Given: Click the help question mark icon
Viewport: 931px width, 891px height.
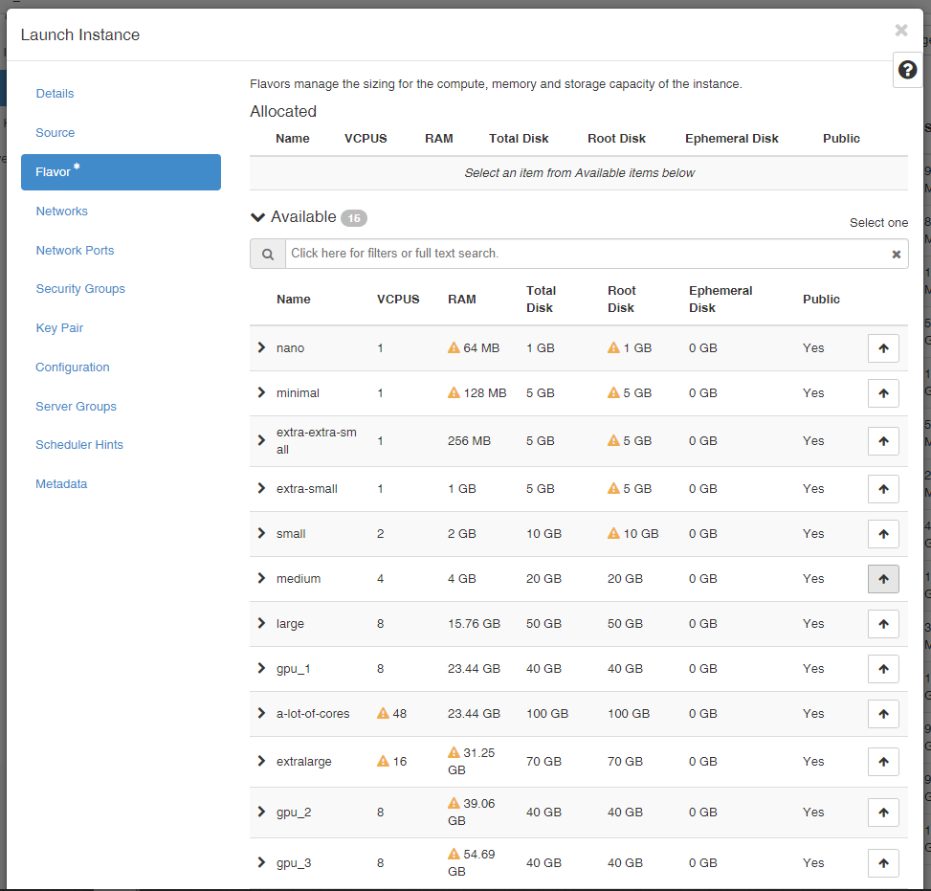Looking at the screenshot, I should [907, 70].
